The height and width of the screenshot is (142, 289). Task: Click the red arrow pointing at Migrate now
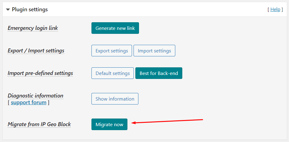pos(167,121)
